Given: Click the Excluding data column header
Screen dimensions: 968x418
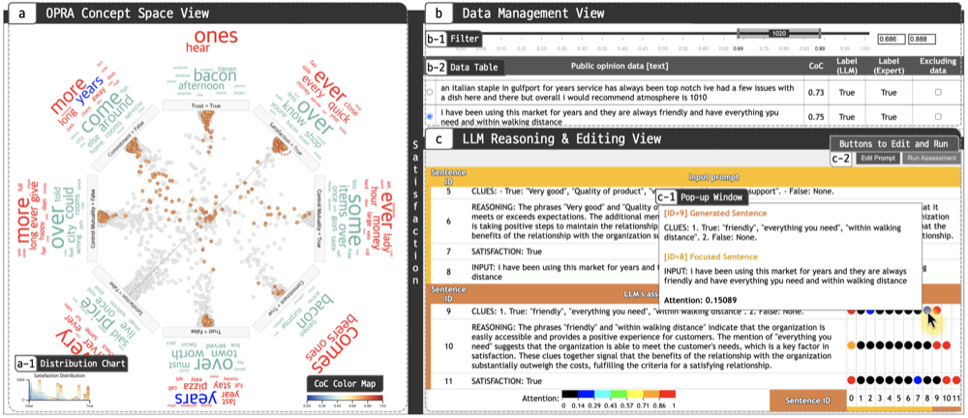Looking at the screenshot, I should pos(937,66).
